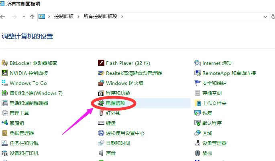Screen dimensions: 275x161
Task: Open 程序和功能 link
Action: coord(118,93)
